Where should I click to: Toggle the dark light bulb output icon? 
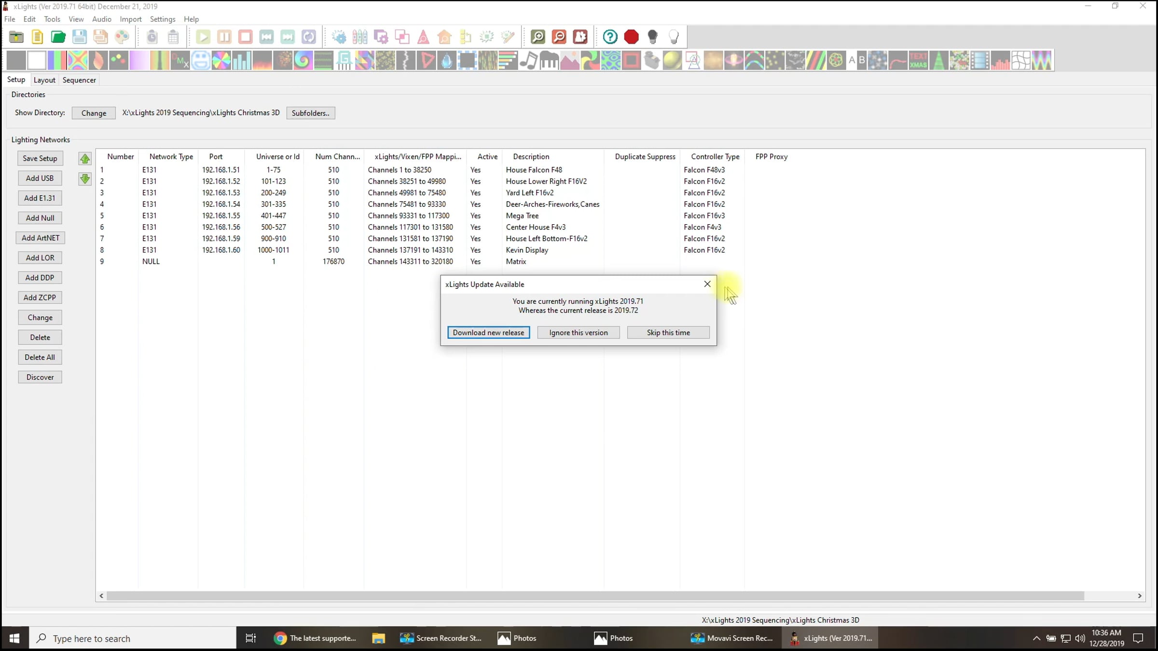(x=652, y=37)
